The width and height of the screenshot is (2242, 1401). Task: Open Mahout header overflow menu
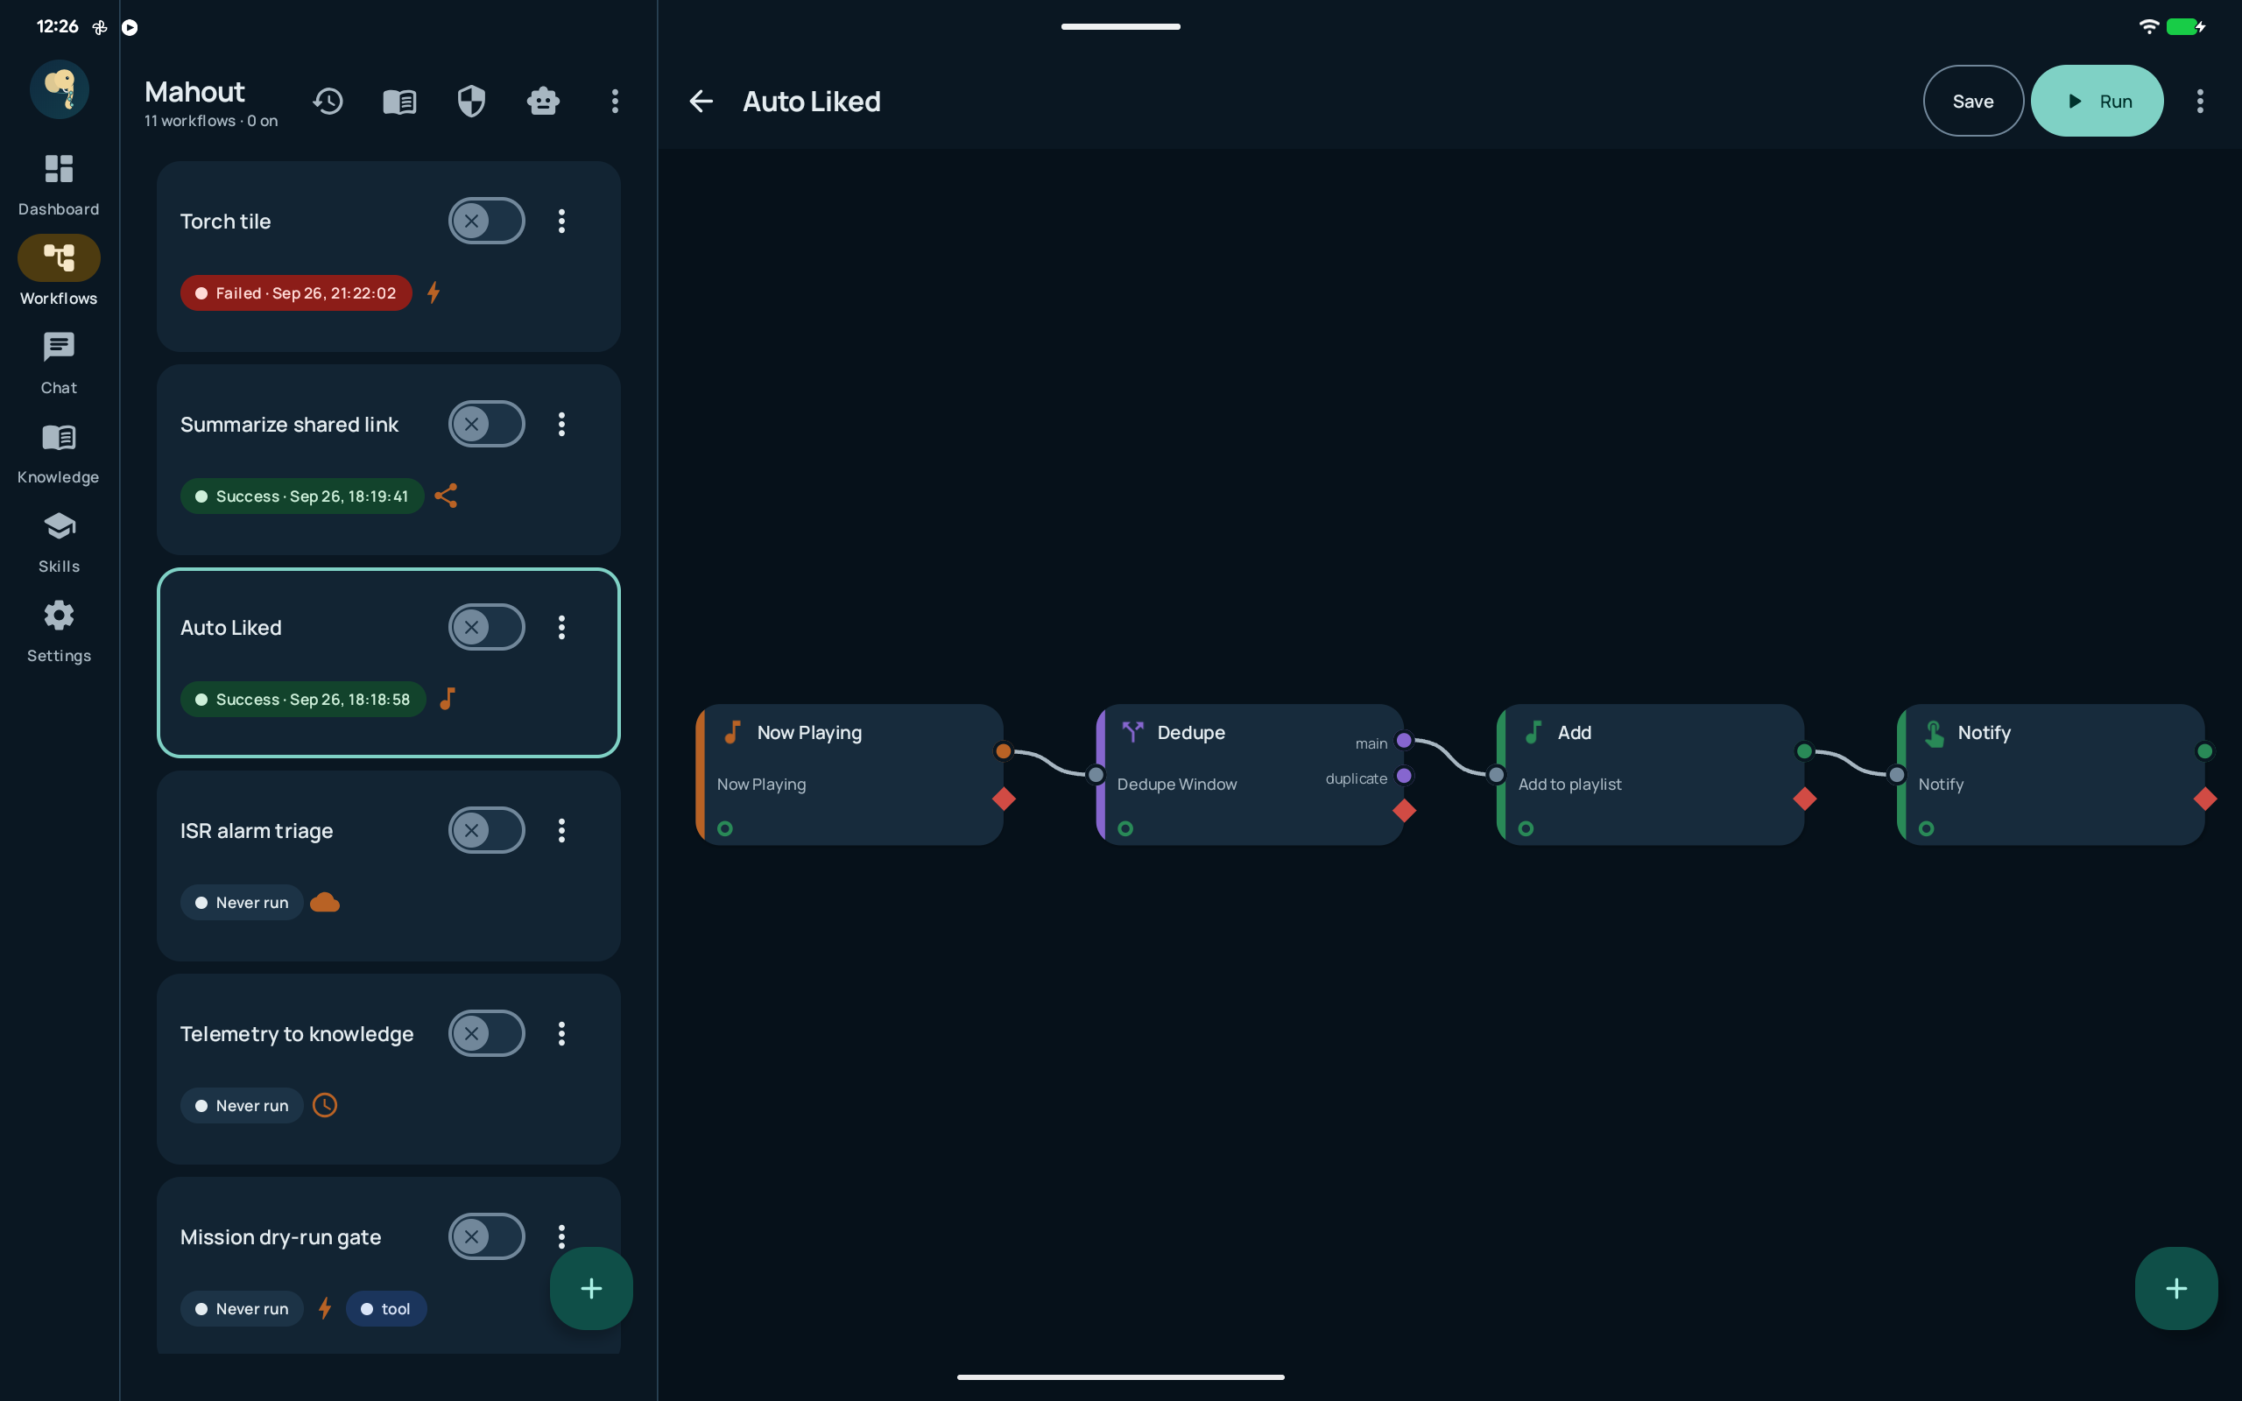pyautogui.click(x=614, y=101)
